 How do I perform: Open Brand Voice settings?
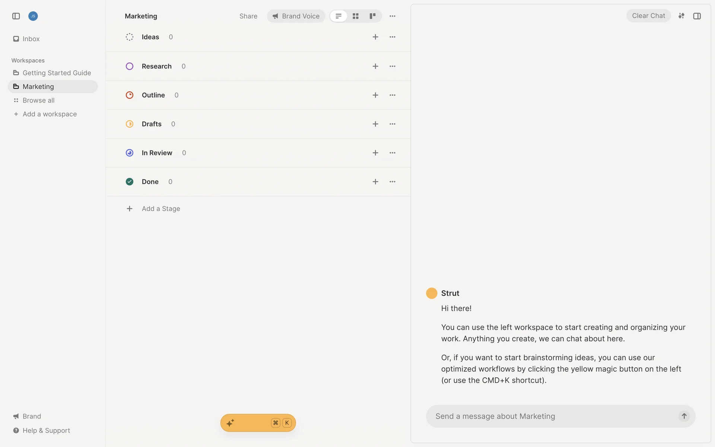(296, 16)
